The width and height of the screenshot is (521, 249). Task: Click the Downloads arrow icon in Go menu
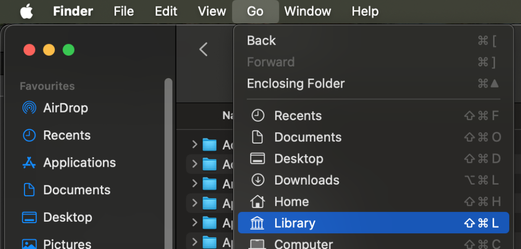click(257, 180)
